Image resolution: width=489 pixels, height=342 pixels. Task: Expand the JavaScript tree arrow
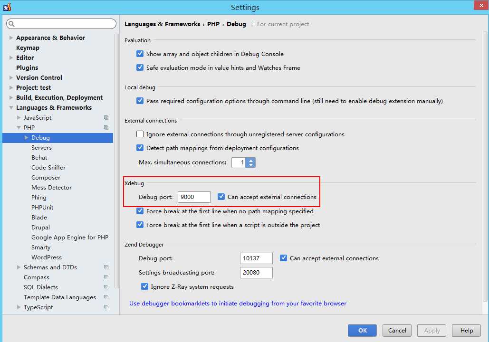coord(19,117)
